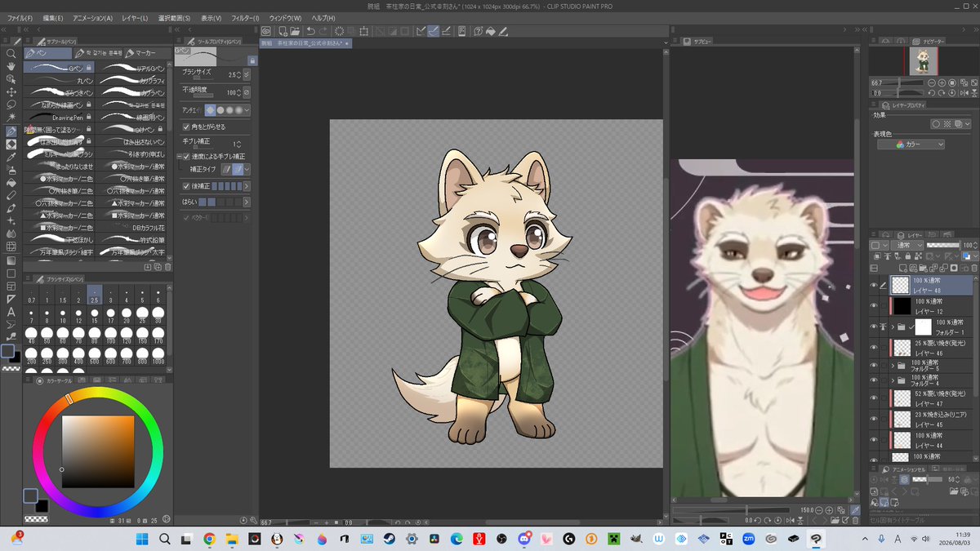
Task: Toggle 速度による手ブレ補正 checkbox
Action: pyautogui.click(x=185, y=156)
